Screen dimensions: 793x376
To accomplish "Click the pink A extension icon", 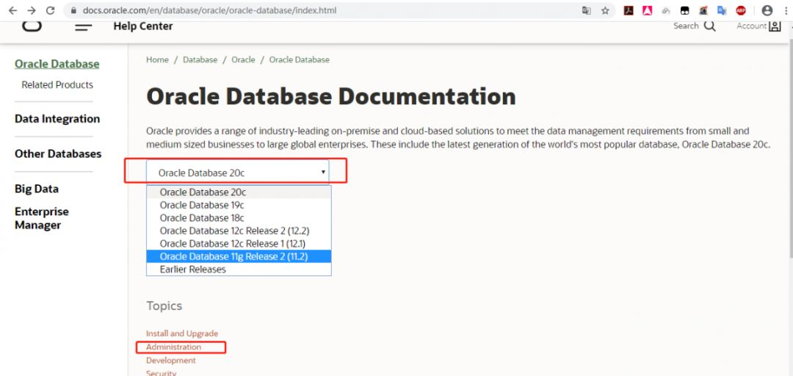I will 648,10.
